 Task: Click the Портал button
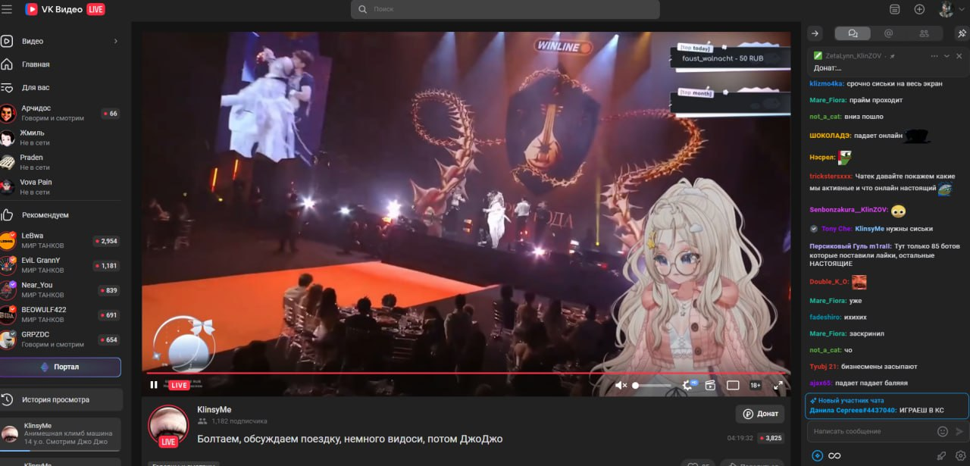[61, 367]
